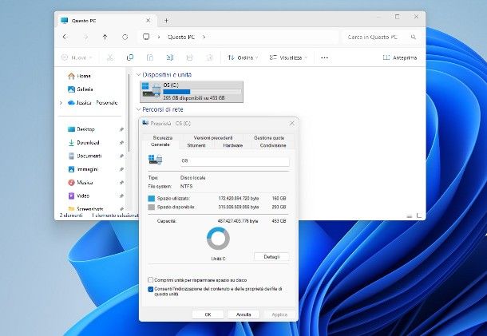Click the blue Spazio utilizzato color square
The width and height of the screenshot is (487, 336).
[x=151, y=199]
